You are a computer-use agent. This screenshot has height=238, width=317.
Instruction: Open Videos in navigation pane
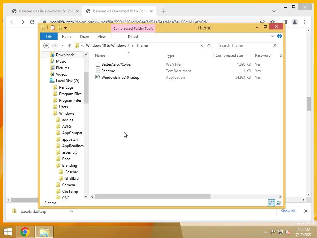pyautogui.click(x=61, y=74)
